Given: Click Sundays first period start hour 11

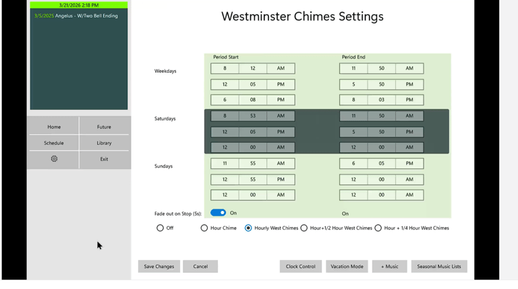Looking at the screenshot, I should [x=225, y=163].
